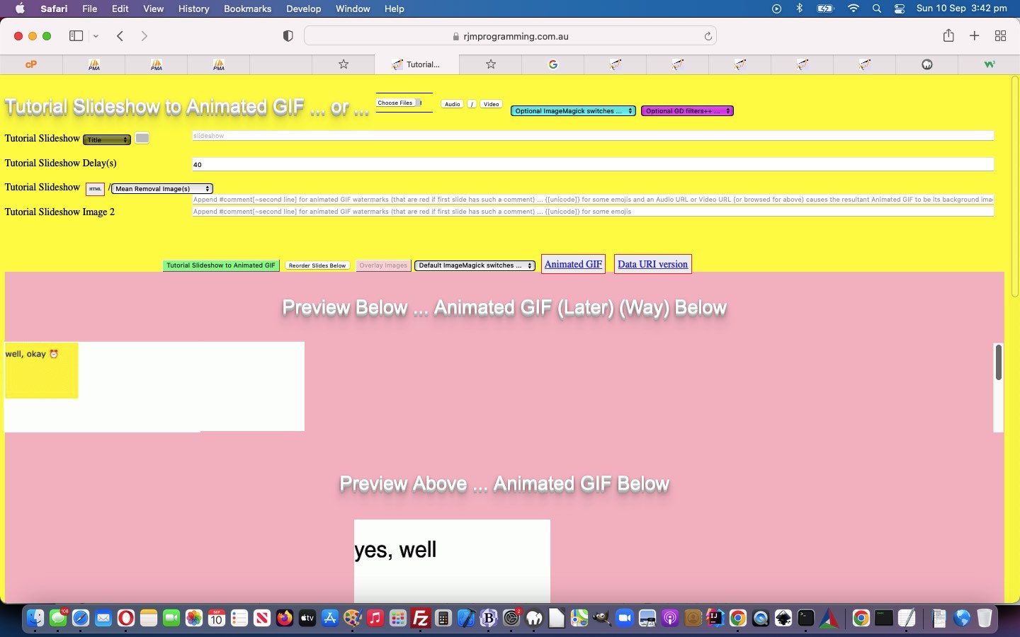Open the Bookmarks menu
Image resolution: width=1020 pixels, height=637 pixels.
click(247, 8)
